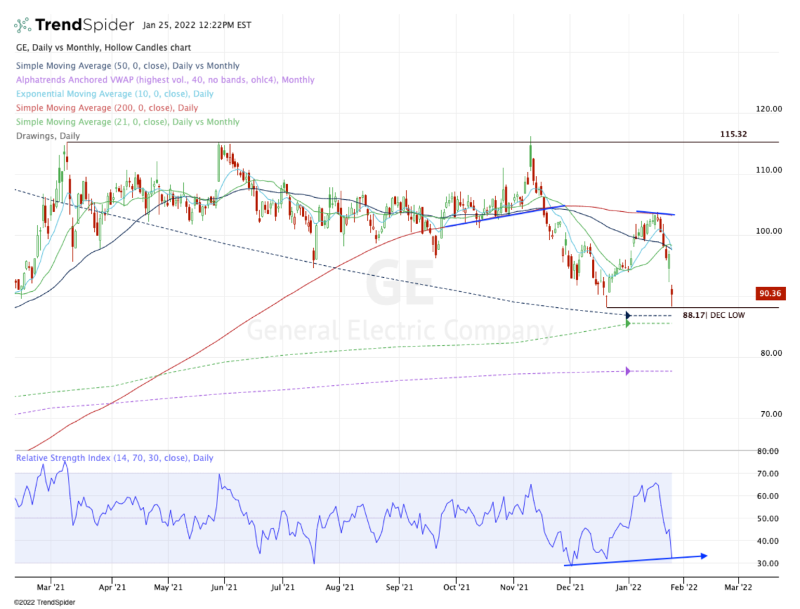Image resolution: width=800 pixels, height=609 pixels.
Task: Click the TrendSpider wordmark text
Action: coord(85,26)
